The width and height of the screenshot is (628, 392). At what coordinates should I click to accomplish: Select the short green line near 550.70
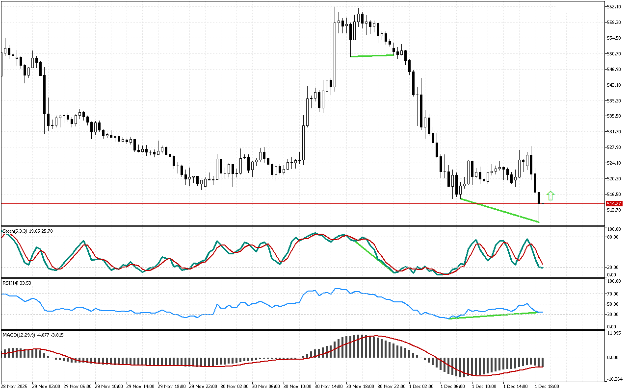(372, 55)
